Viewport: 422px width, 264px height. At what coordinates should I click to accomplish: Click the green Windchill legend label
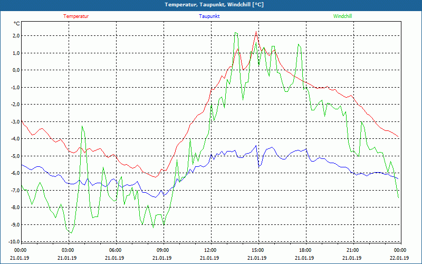pos(342,16)
